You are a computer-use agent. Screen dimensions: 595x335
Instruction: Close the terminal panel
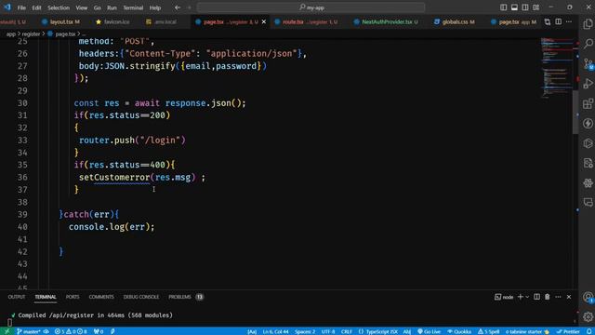569,297
